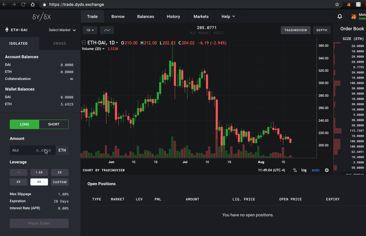Click the order book size 62.4491

[358, 152]
